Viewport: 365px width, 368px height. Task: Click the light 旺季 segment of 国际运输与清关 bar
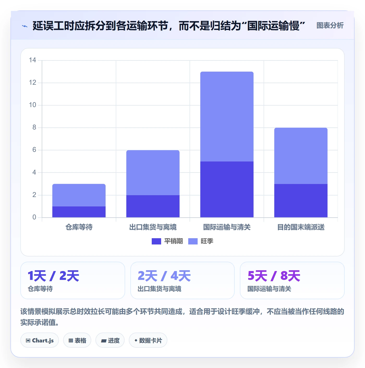tap(227, 116)
